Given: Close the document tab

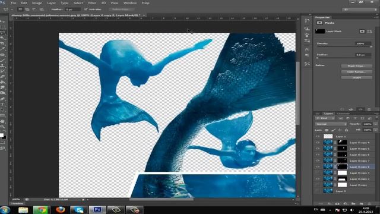Looking at the screenshot, I should pos(144,15).
